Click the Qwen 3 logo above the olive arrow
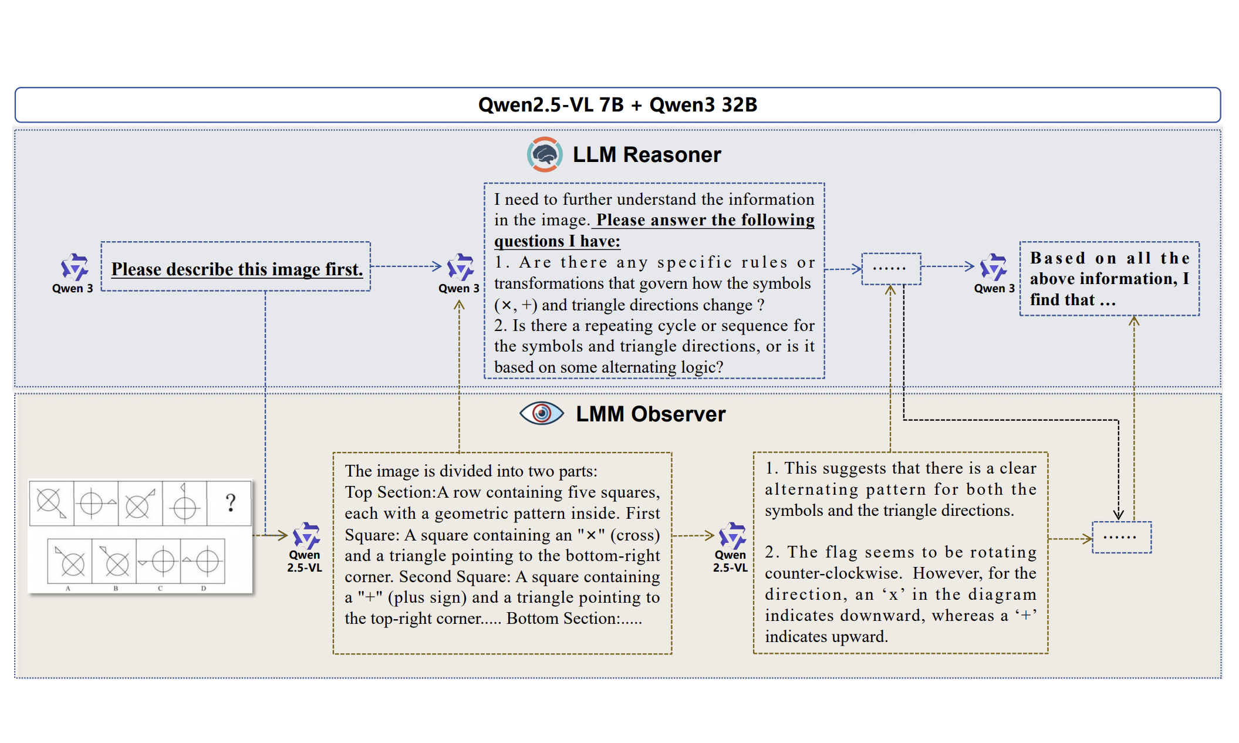Screen dimensions: 1239x743 pos(460,268)
